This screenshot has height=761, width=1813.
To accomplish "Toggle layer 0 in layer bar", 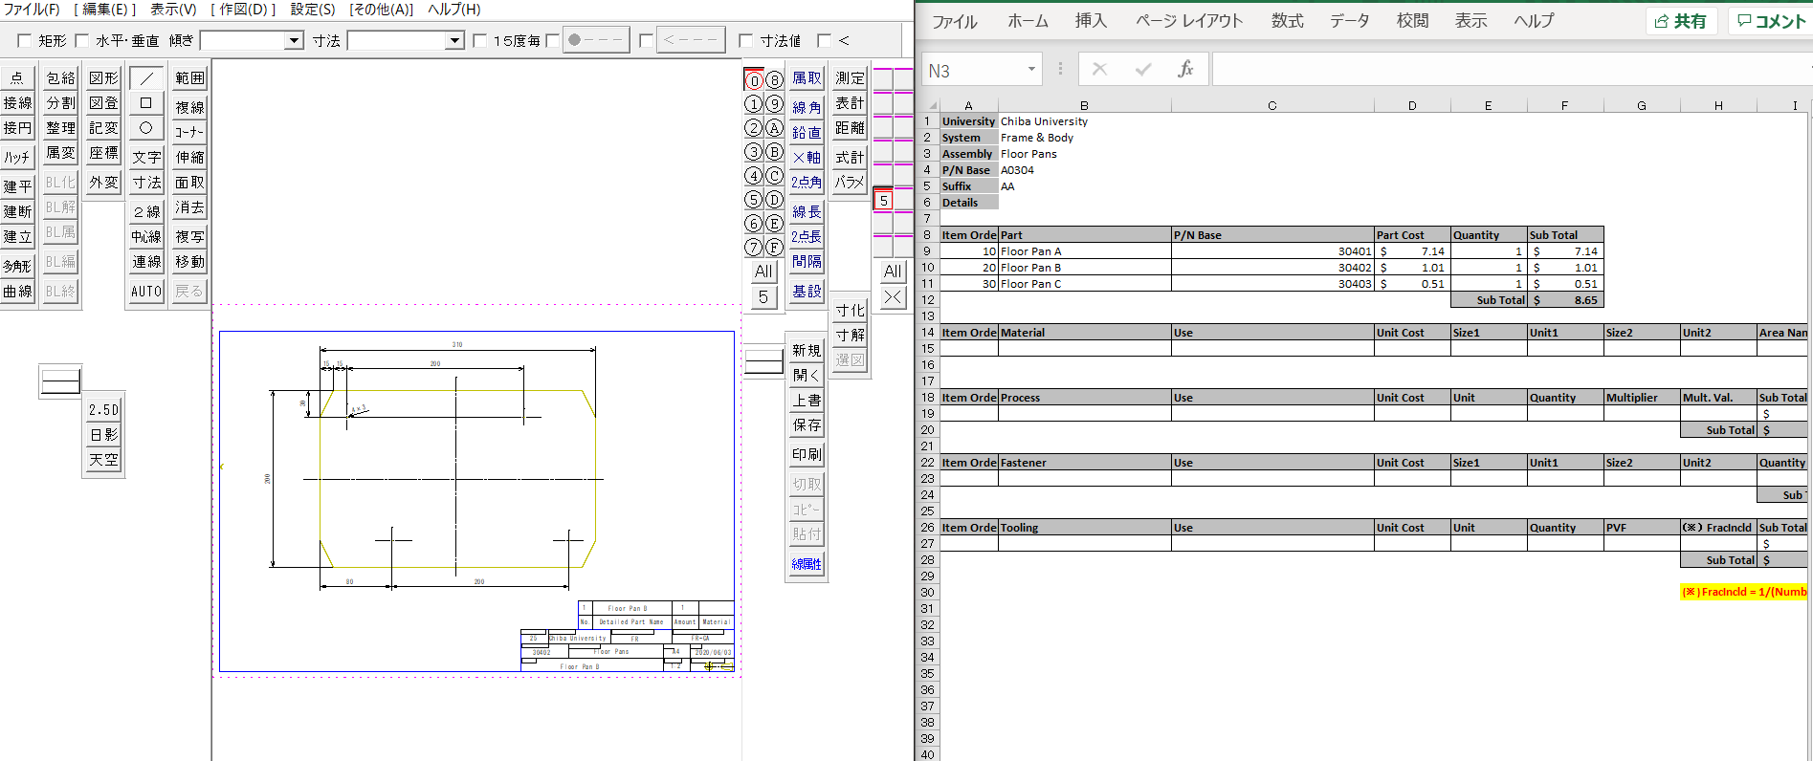I will coord(754,79).
